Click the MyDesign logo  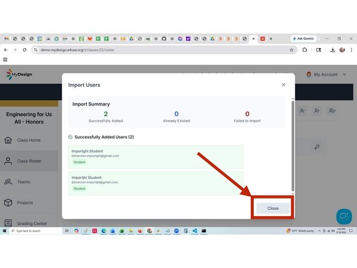click(x=19, y=74)
